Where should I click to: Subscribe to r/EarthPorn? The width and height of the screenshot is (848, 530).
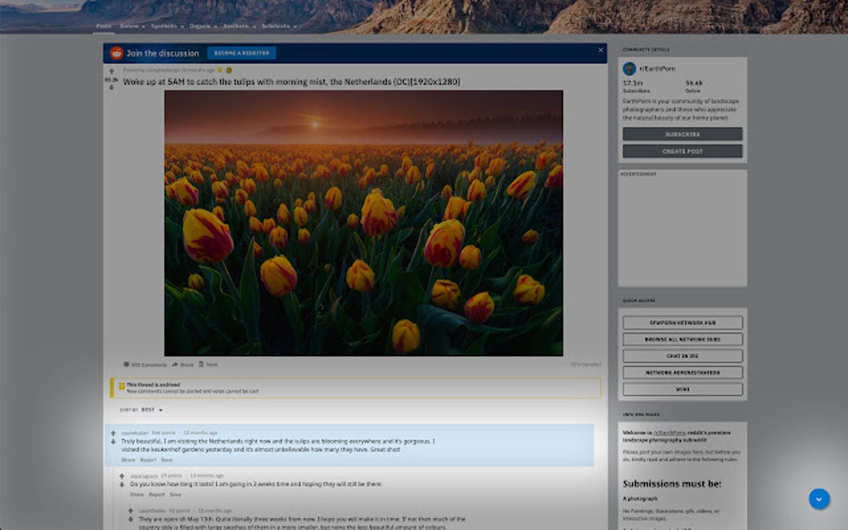point(683,134)
